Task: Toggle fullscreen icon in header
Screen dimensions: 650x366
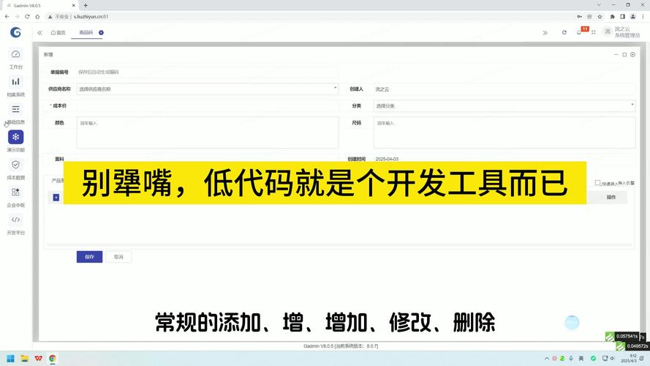Action: 594,32
